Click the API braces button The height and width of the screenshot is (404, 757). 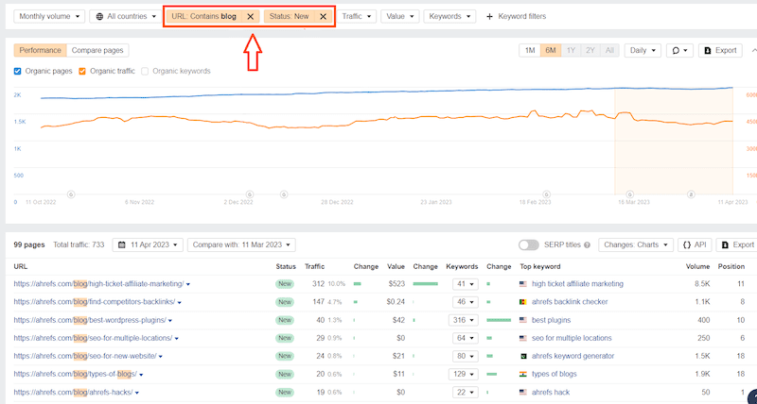pyautogui.click(x=695, y=244)
